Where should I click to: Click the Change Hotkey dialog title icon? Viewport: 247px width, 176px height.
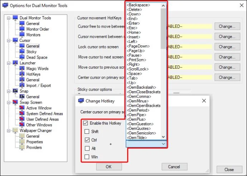tap(81, 101)
